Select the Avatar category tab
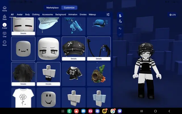This screenshot has width=182, height=114. point(20,15)
